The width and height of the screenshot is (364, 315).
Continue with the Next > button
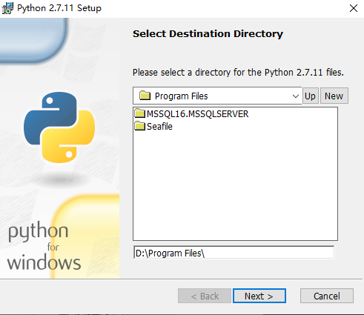pyautogui.click(x=259, y=296)
